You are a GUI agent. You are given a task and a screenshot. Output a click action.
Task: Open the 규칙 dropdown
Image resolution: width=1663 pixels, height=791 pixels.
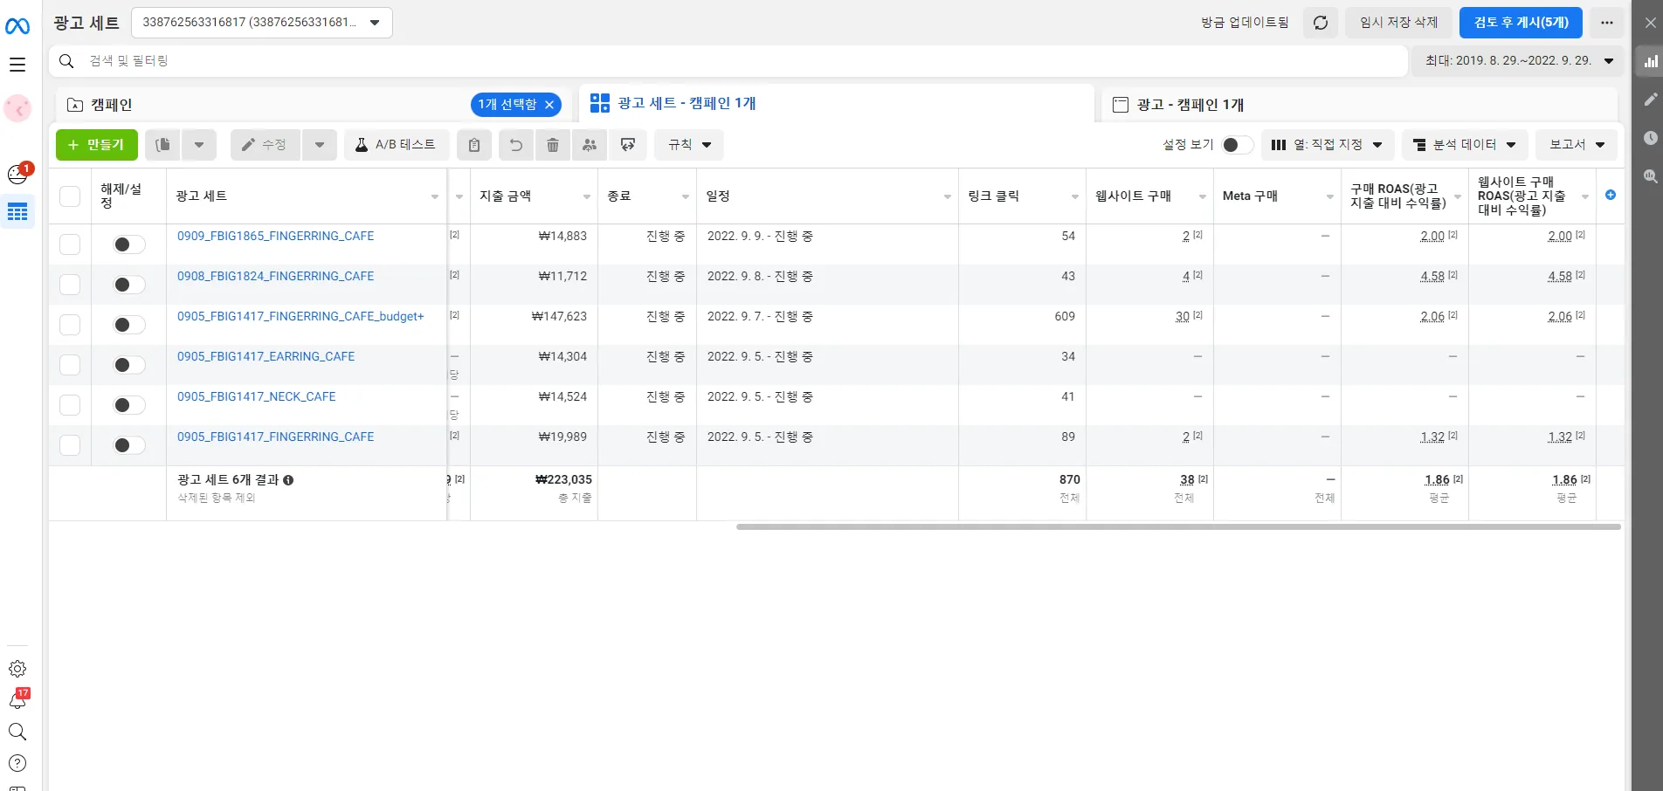[x=688, y=145]
